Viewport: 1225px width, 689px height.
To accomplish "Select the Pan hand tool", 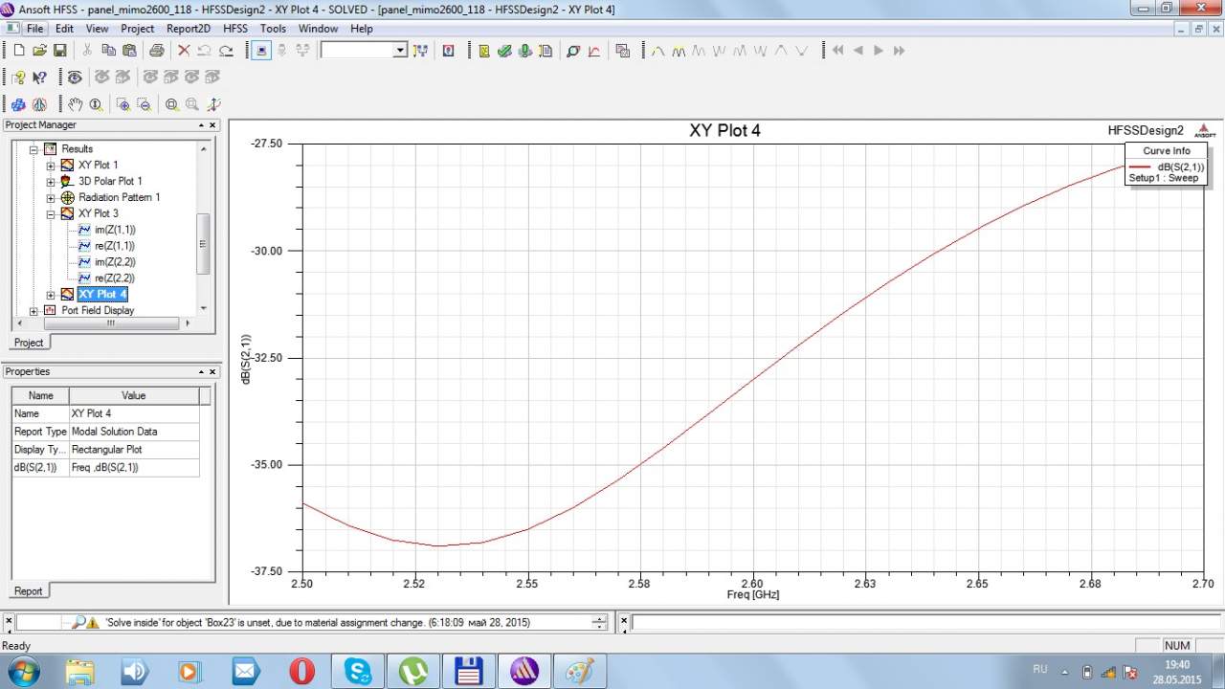I will 75,104.
